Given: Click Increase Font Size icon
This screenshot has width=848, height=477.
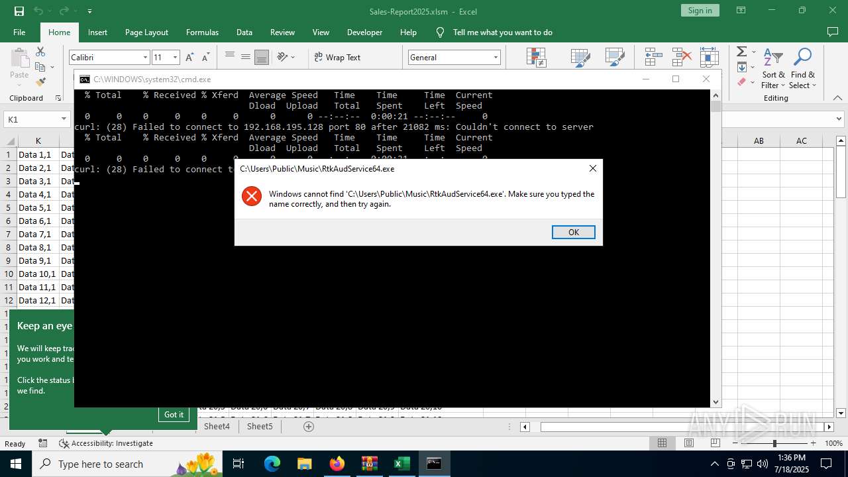Looking at the screenshot, I should coord(189,57).
